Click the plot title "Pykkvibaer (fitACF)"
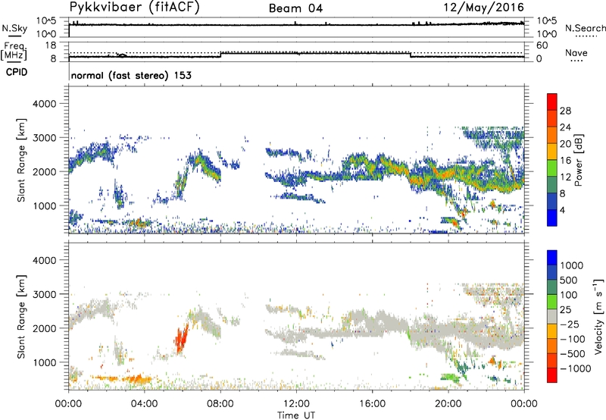The image size is (606, 420). [x=134, y=7]
